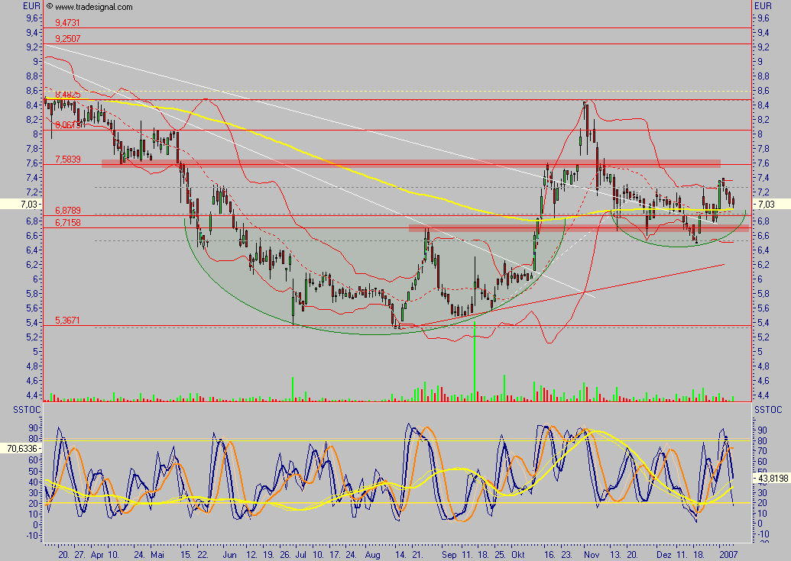
Task: Click the right 7,03 current price tag
Action: 767,205
